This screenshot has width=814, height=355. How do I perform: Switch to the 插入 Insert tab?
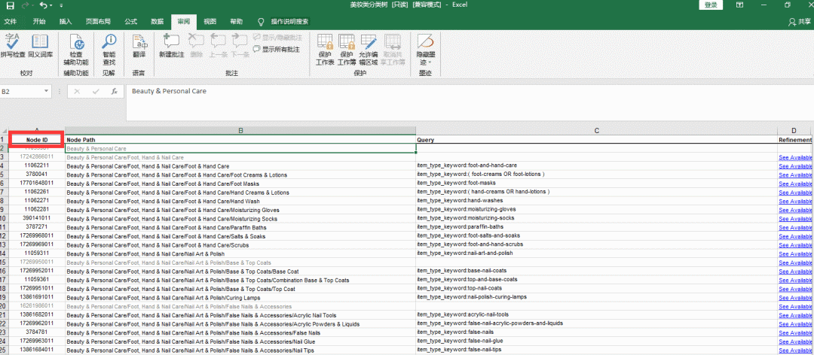66,22
